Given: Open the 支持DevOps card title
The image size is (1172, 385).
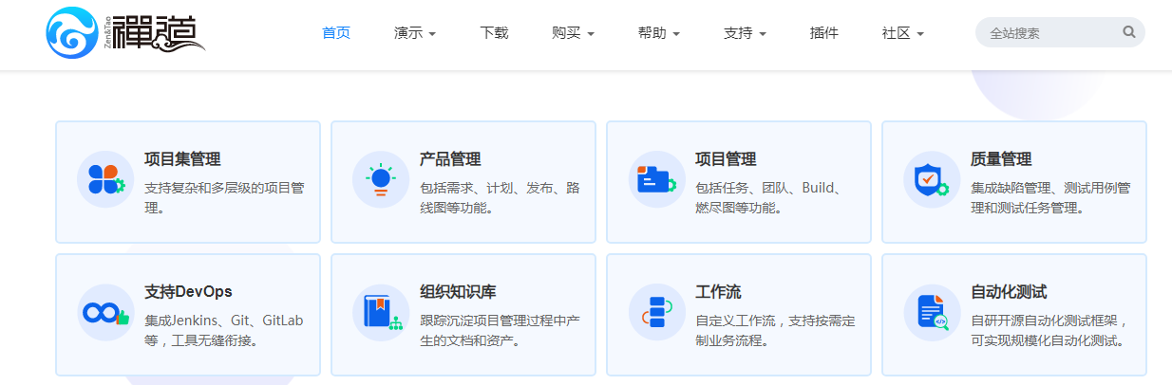Looking at the screenshot, I should pyautogui.click(x=188, y=292).
